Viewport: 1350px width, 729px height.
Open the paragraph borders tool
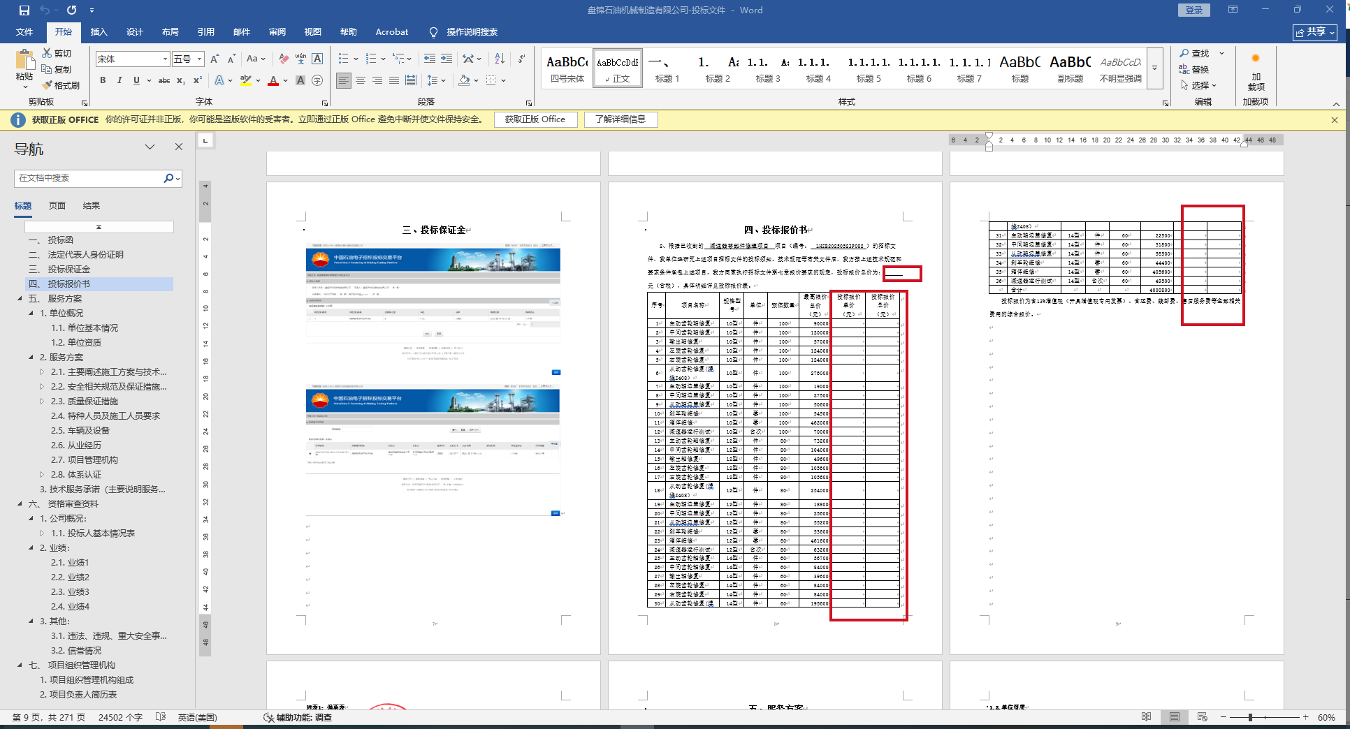(x=491, y=80)
